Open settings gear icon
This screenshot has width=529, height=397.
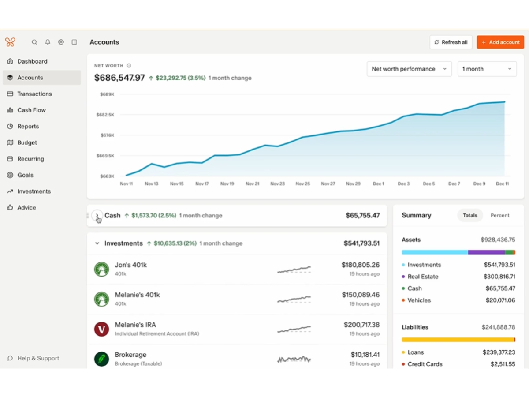[61, 42]
